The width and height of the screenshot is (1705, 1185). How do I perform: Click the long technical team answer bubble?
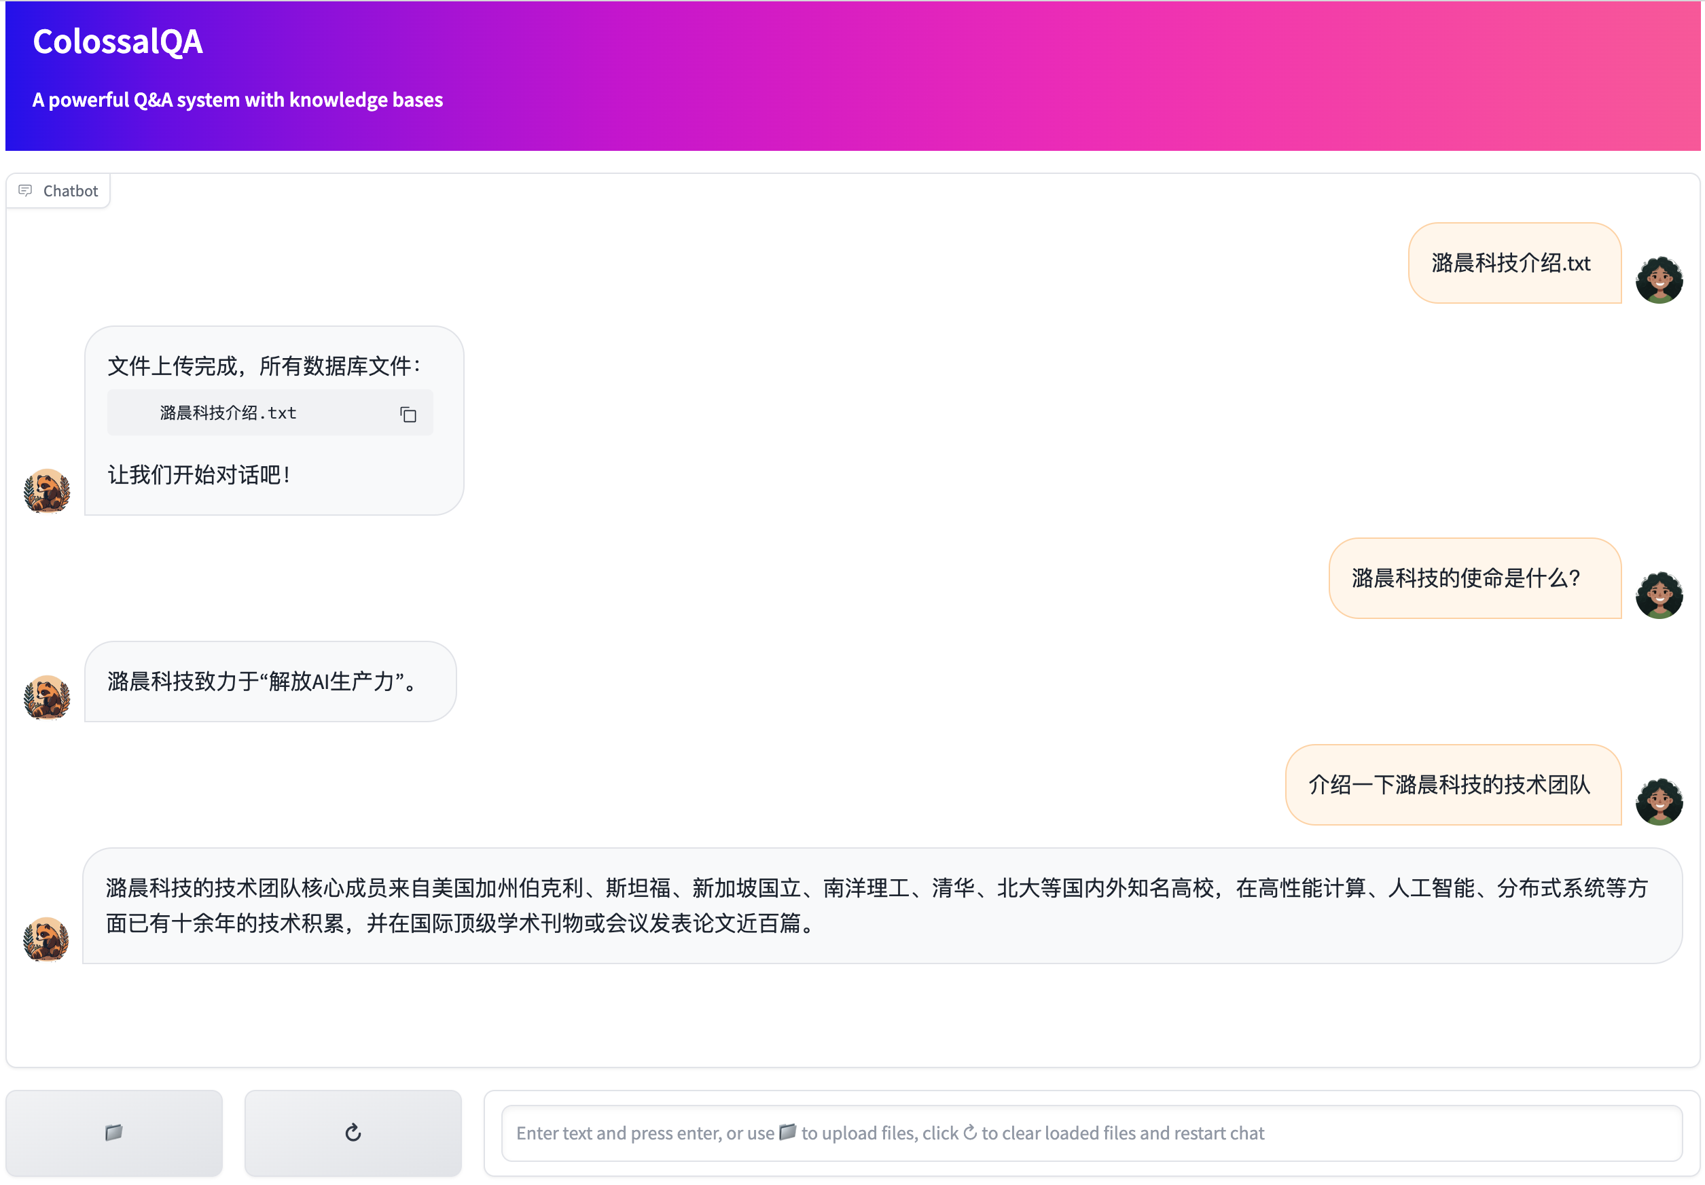pos(876,905)
